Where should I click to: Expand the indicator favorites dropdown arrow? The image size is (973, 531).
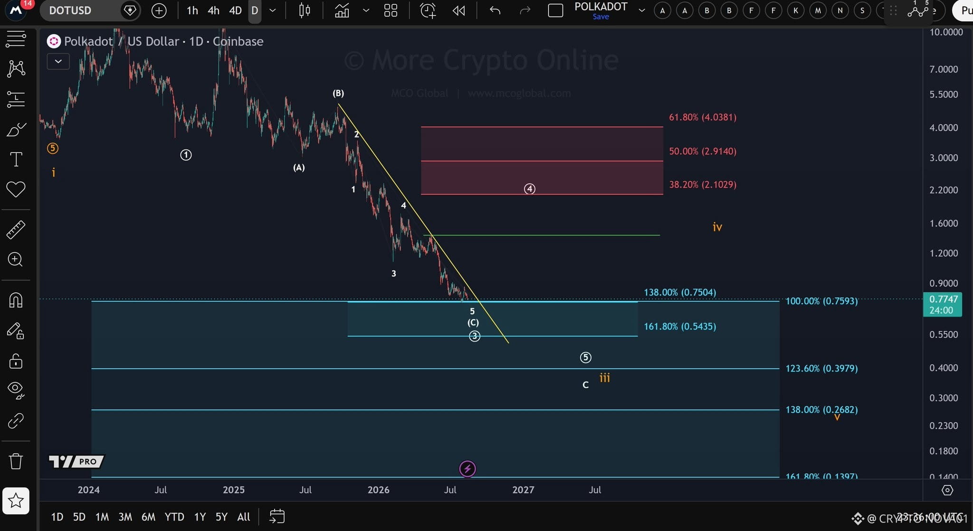tap(366, 10)
